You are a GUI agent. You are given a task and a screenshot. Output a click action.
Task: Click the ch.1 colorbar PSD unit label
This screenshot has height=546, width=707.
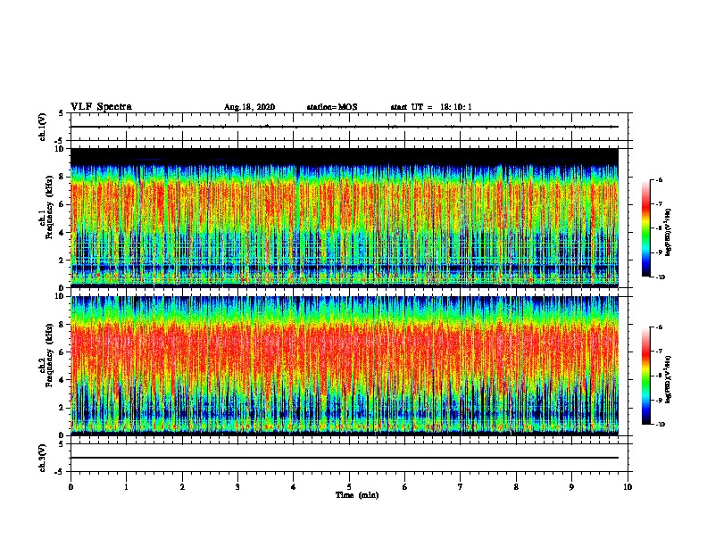pyautogui.click(x=669, y=233)
